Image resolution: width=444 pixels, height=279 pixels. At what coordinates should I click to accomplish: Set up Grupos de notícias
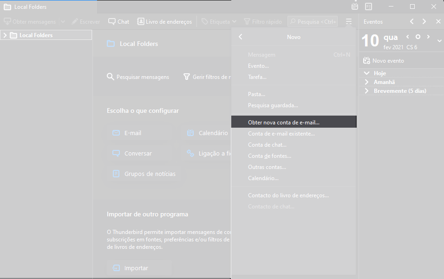coord(144,174)
